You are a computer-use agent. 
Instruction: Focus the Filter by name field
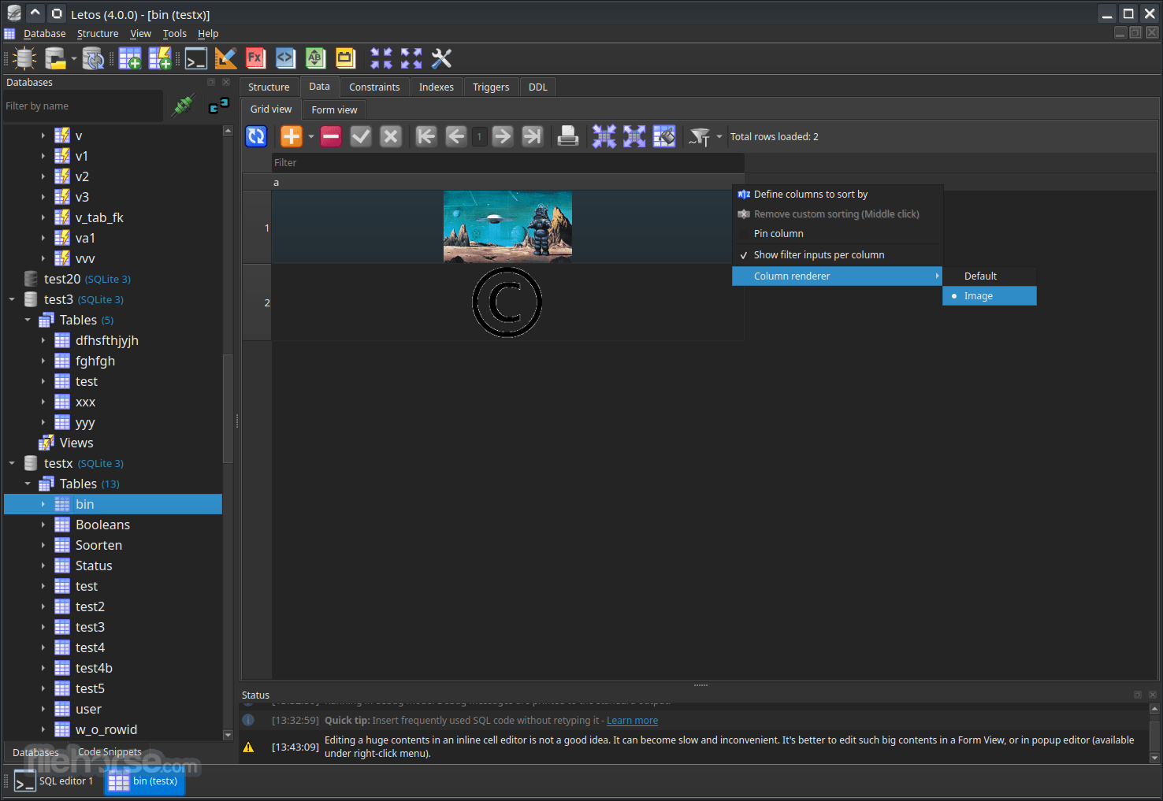(82, 106)
